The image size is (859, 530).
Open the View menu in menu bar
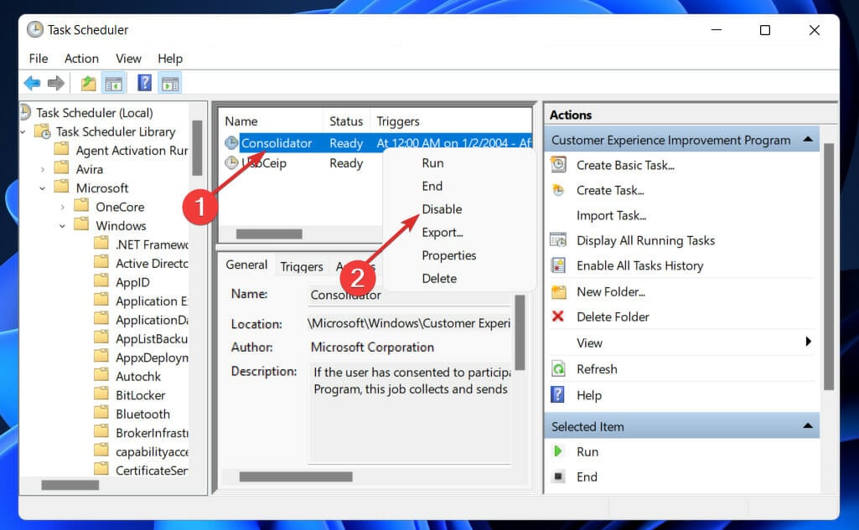[x=128, y=58]
